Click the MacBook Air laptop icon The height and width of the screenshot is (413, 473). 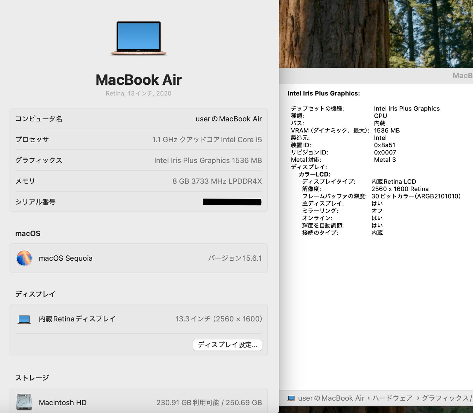tap(138, 38)
